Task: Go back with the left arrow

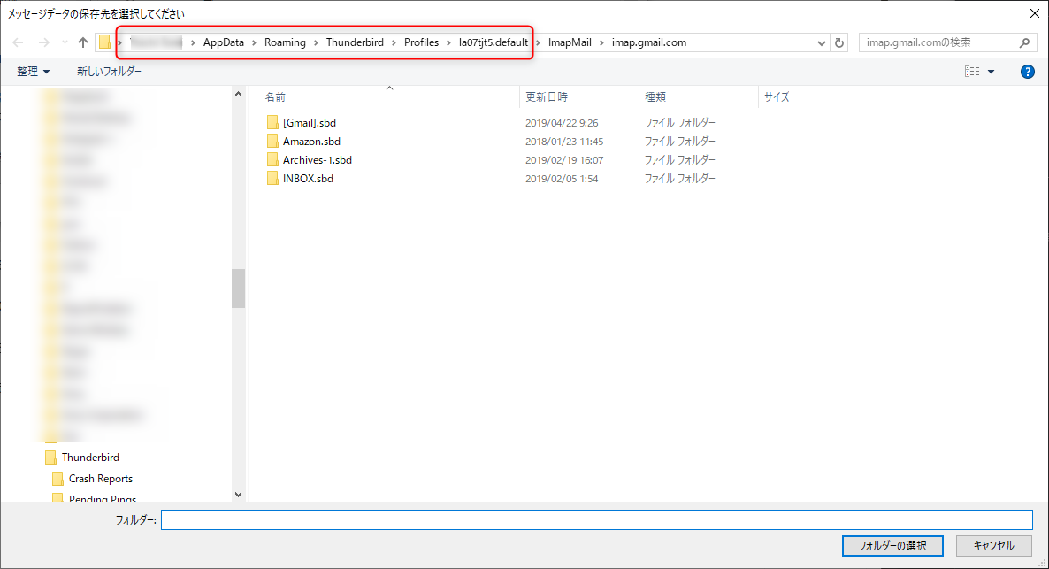Action: 18,42
